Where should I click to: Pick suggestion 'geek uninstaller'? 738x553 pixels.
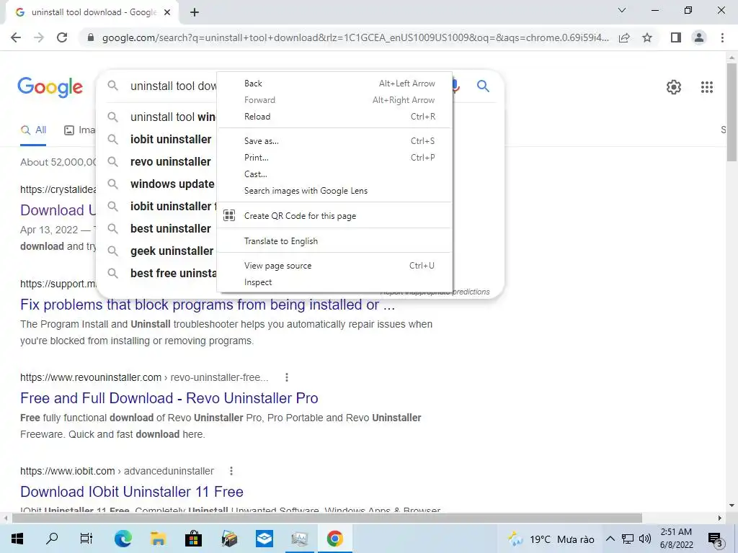pos(172,251)
